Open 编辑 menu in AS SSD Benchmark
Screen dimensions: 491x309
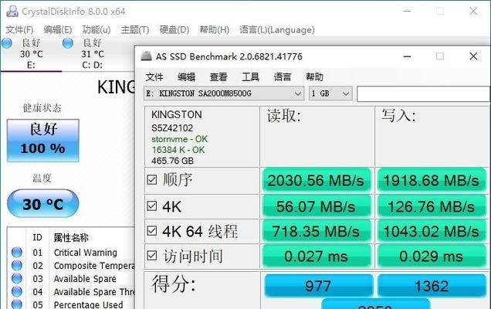[186, 76]
